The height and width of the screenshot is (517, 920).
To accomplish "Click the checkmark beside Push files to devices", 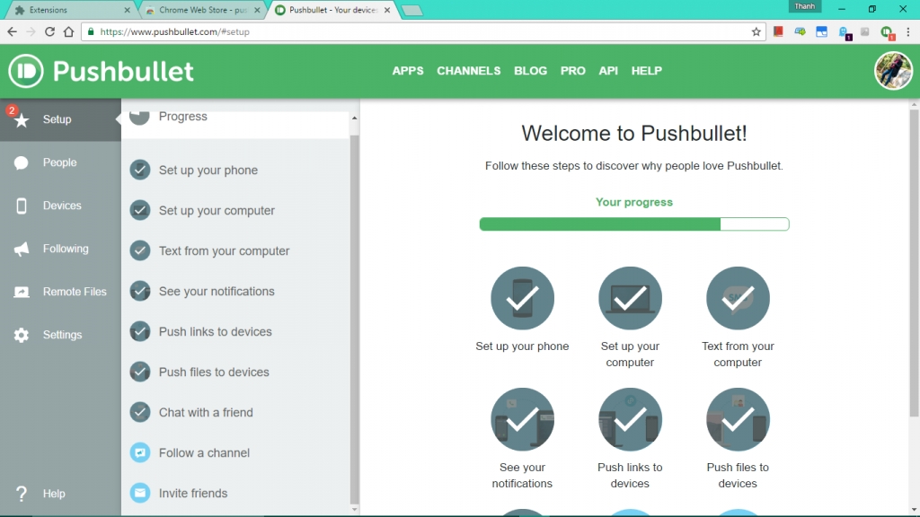I will tap(140, 372).
